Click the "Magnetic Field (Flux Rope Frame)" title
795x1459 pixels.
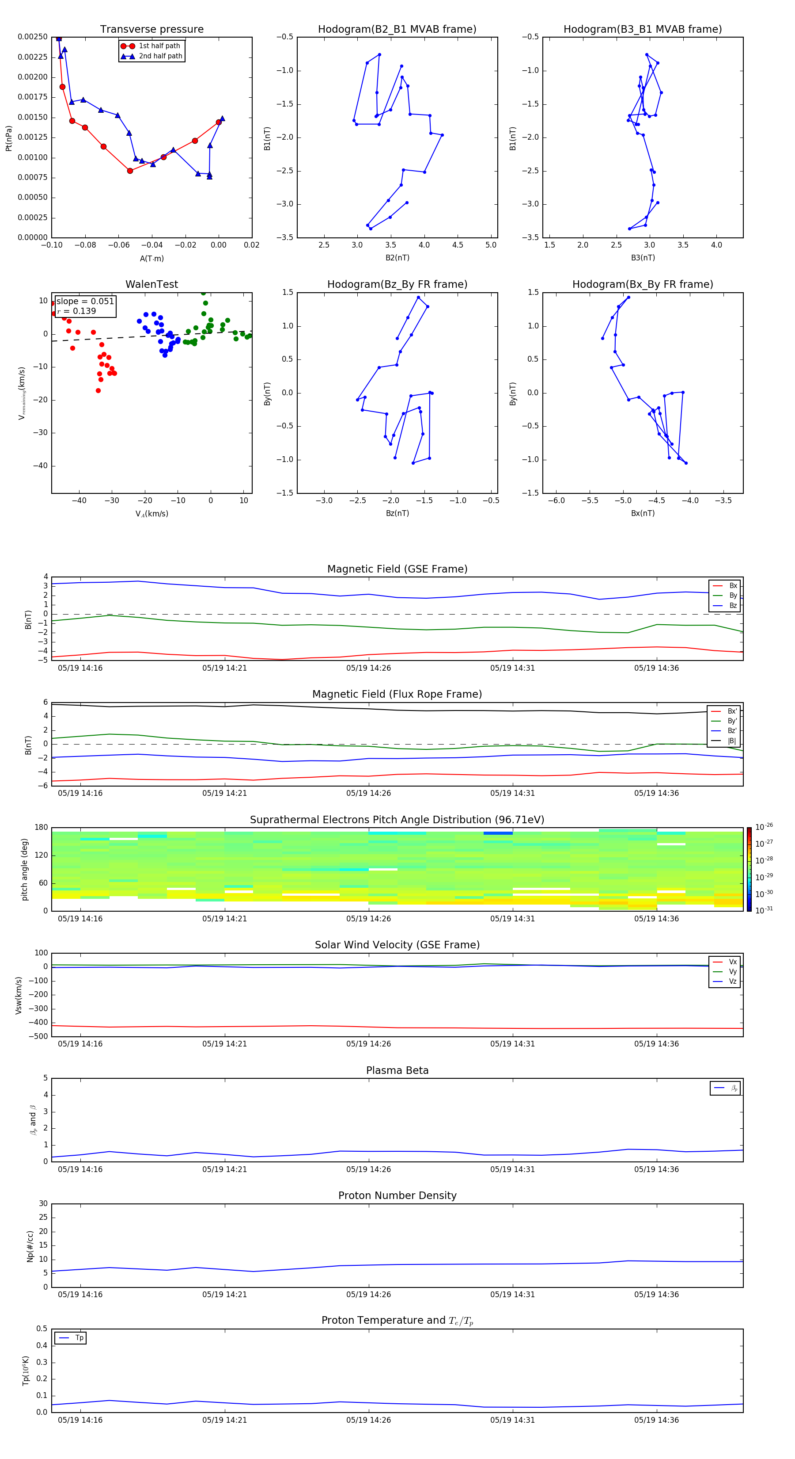[397, 695]
